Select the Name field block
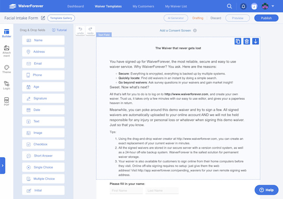Screen dimensions: 283x199 point(43,40)
